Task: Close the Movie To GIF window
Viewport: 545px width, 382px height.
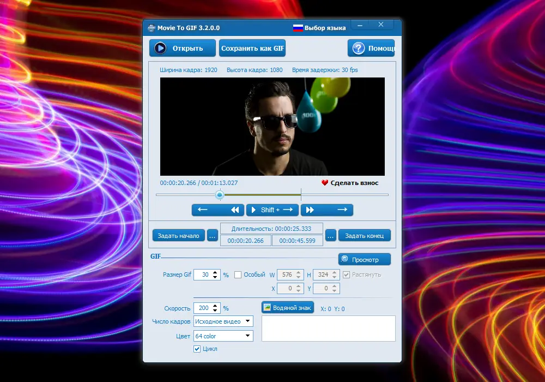Action: tap(381, 25)
